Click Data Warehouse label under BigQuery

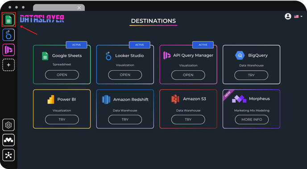[x=251, y=66]
